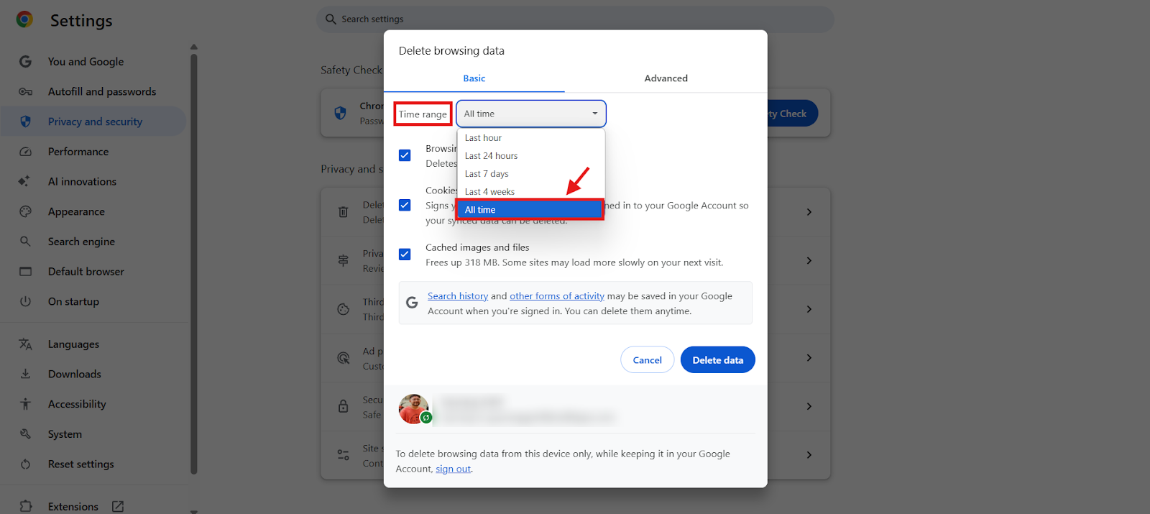The height and width of the screenshot is (514, 1150).
Task: Switch to the Basic tab
Action: [x=474, y=78]
